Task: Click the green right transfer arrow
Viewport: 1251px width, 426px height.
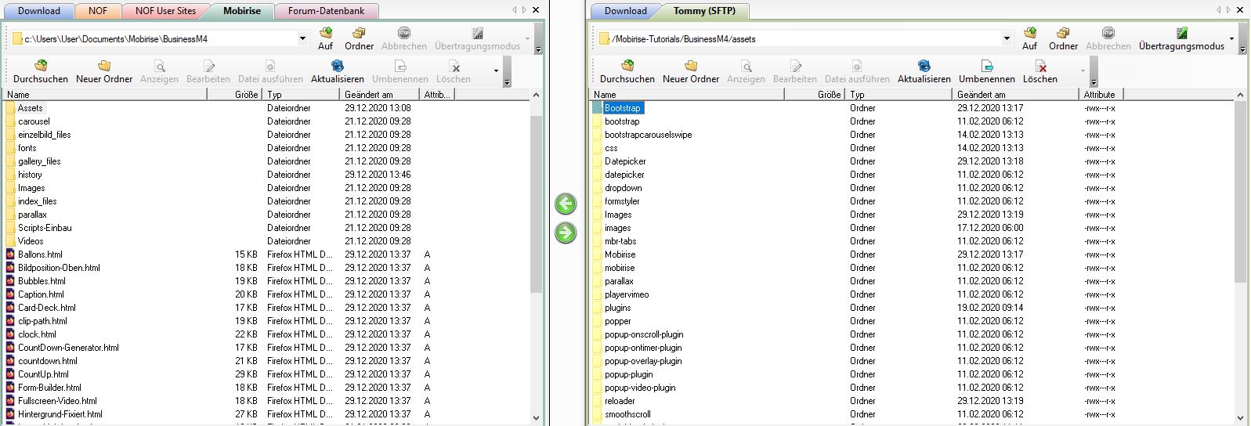Action: pyautogui.click(x=565, y=233)
